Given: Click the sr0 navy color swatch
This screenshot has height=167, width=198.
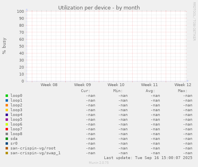Looking at the screenshot, I should tap(7, 143).
